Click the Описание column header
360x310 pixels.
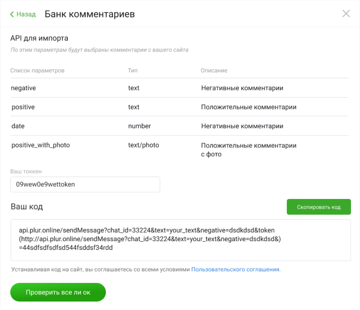click(214, 70)
